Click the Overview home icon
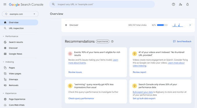197x108 pixels. pyautogui.click(x=5, y=23)
